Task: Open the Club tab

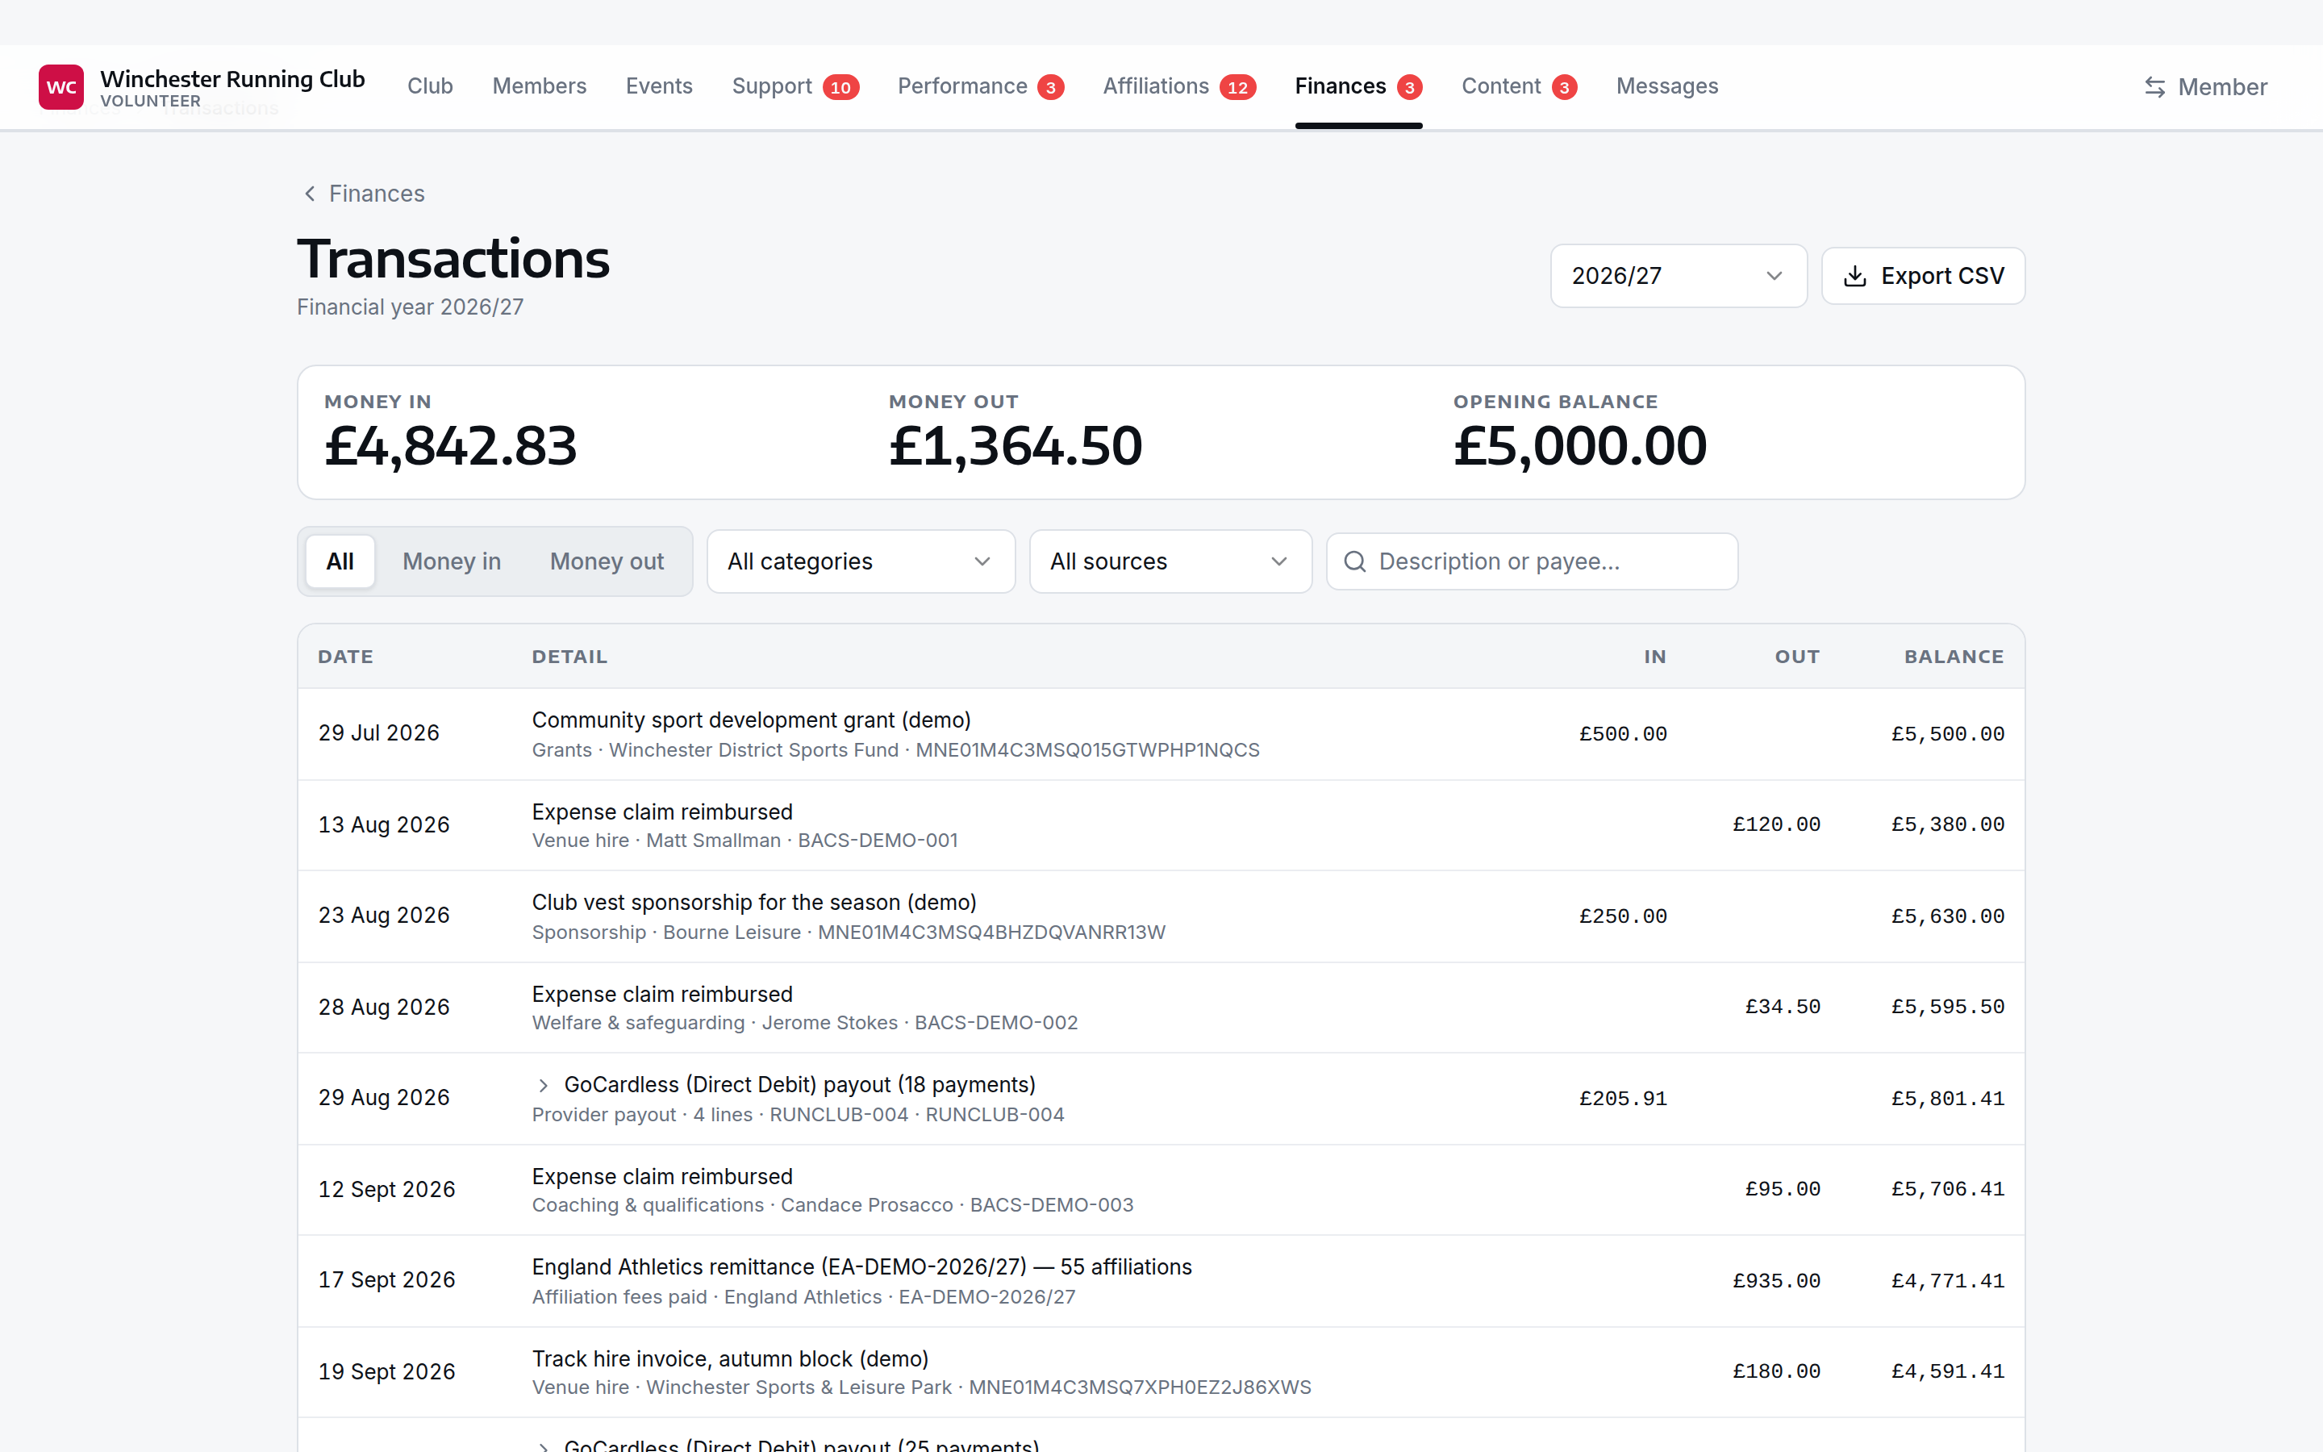Action: point(430,86)
